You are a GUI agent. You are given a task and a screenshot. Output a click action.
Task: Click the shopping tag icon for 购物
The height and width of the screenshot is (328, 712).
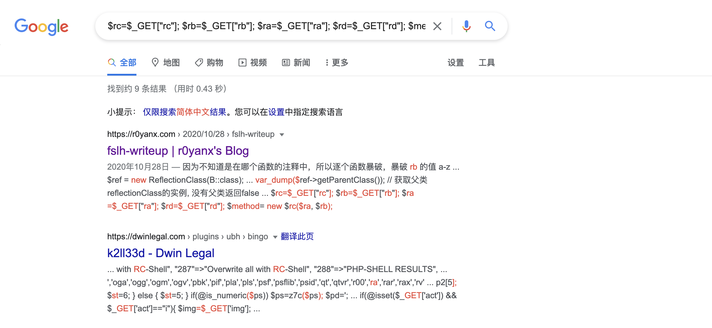pyautogui.click(x=199, y=63)
